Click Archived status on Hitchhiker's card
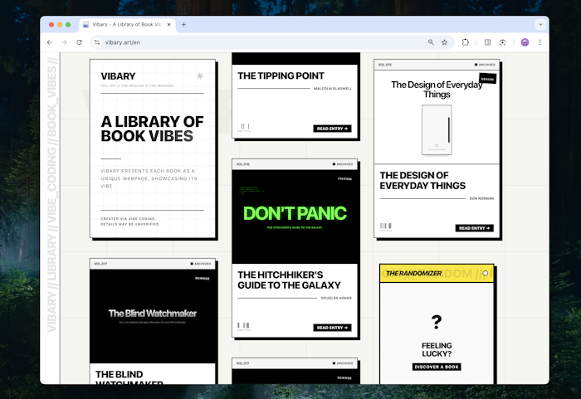 [343, 164]
